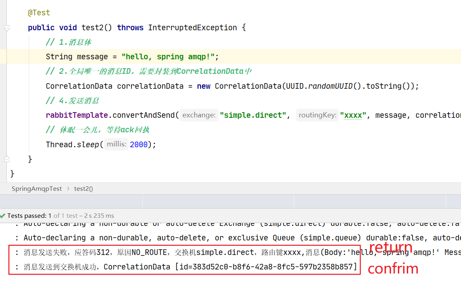This screenshot has width=461, height=284.
Task: Click the millis parameter hint
Action: tap(116, 144)
